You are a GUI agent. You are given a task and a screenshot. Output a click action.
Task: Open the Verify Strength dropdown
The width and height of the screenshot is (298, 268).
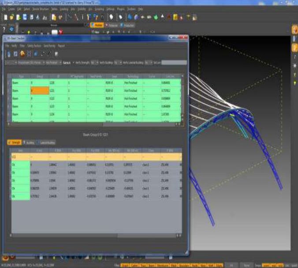click(93, 63)
